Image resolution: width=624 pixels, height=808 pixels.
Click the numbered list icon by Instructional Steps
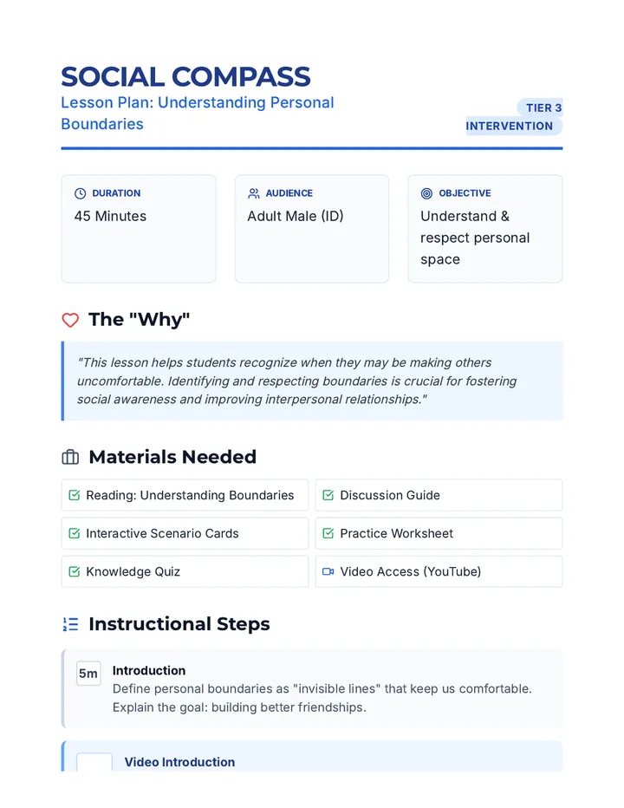point(70,624)
